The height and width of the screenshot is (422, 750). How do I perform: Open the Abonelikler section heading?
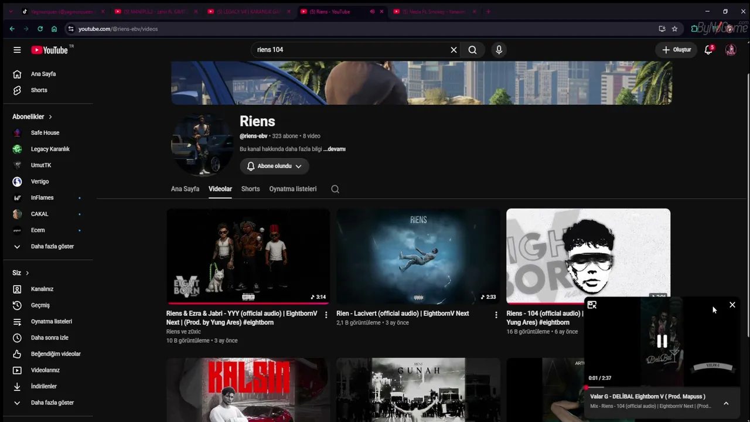32,117
